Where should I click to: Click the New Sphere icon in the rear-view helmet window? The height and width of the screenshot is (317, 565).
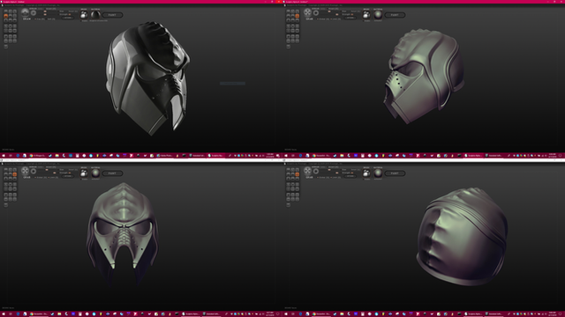click(x=289, y=195)
